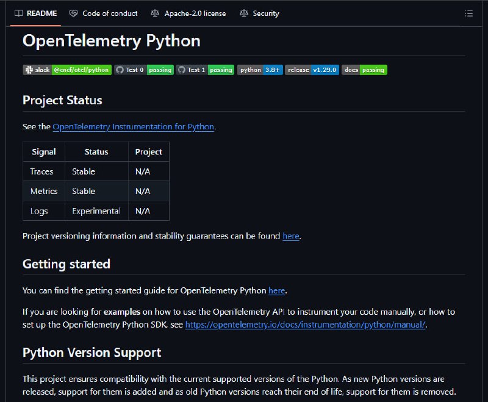Click the bold word 'examples' in the paragraph
Screen dimensions: 488x402
tap(122, 312)
